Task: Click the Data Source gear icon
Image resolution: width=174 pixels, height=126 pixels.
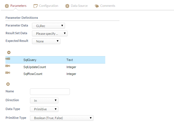Action: tap(67, 6)
